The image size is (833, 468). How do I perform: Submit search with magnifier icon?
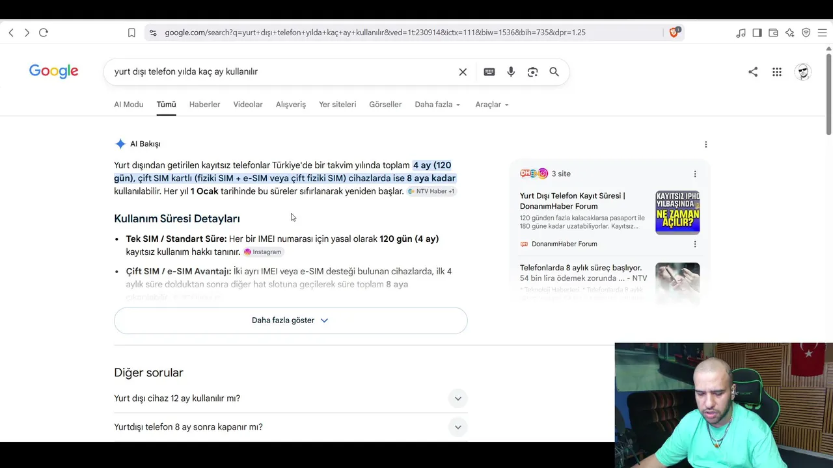click(554, 72)
